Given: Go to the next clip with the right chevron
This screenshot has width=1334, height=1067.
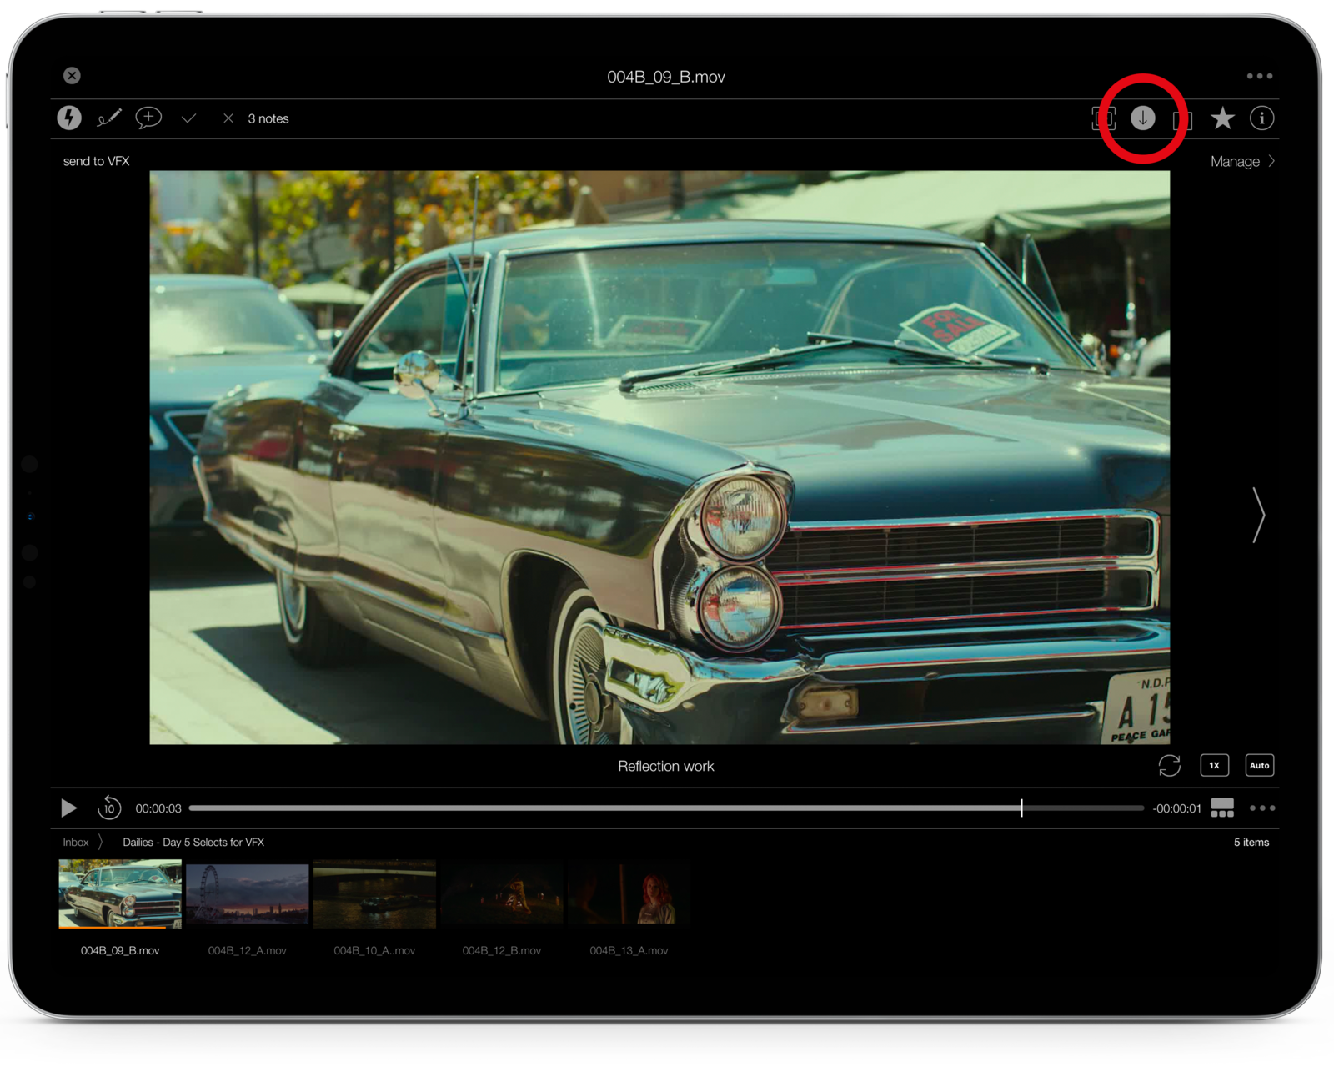Looking at the screenshot, I should [x=1258, y=515].
